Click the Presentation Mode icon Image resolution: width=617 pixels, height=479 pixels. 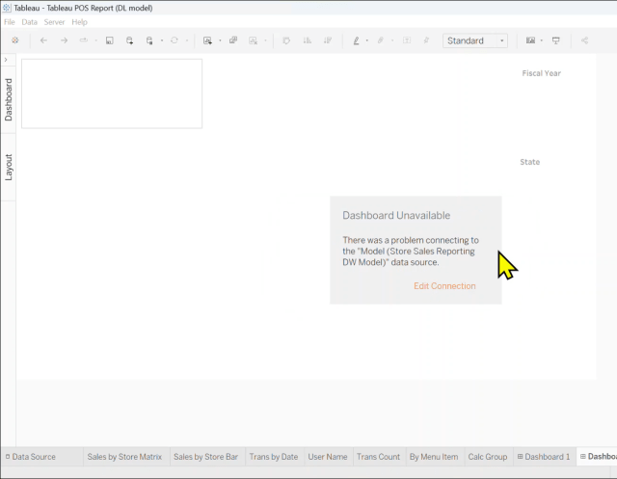tap(556, 40)
